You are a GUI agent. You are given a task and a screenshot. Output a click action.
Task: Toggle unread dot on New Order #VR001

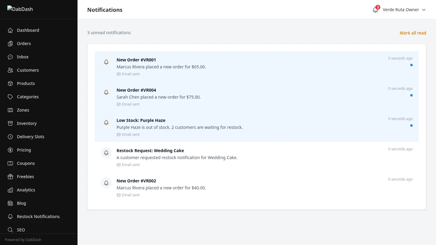411,65
